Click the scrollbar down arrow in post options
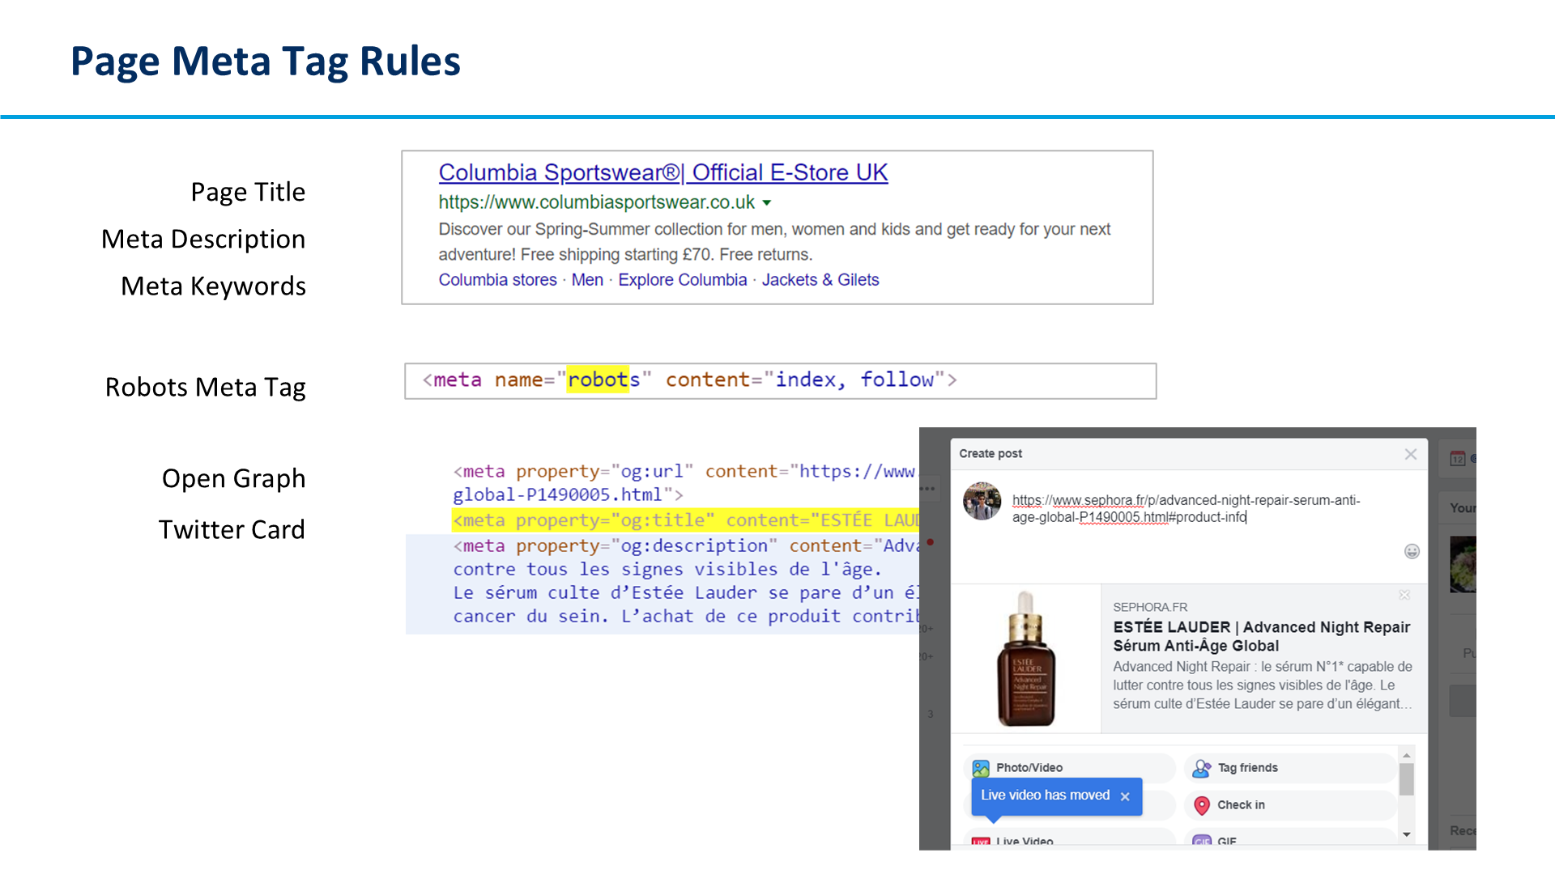Viewport: 1555px width, 874px height. (x=1407, y=834)
